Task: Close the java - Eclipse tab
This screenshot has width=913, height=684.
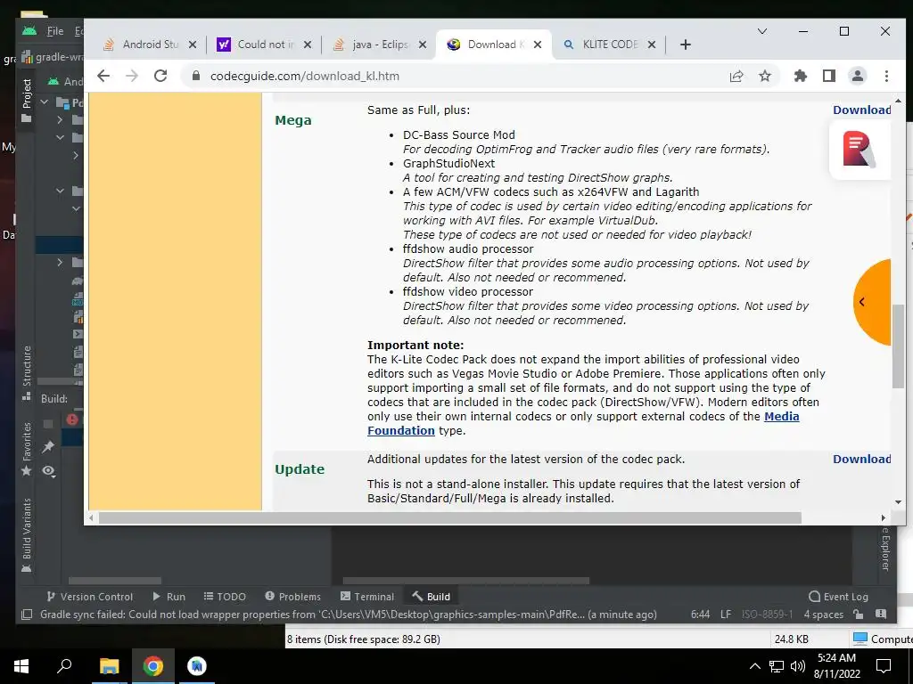Action: 423,45
